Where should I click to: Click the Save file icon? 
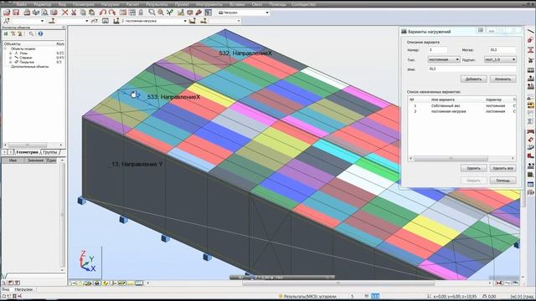point(16,13)
